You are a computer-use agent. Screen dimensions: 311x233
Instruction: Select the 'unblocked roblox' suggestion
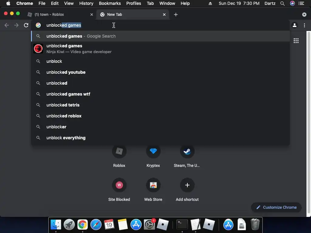coord(160,116)
